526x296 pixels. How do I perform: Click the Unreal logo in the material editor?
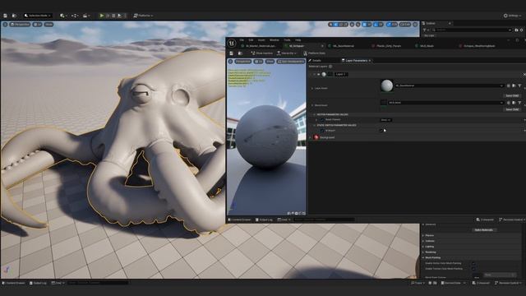232,43
